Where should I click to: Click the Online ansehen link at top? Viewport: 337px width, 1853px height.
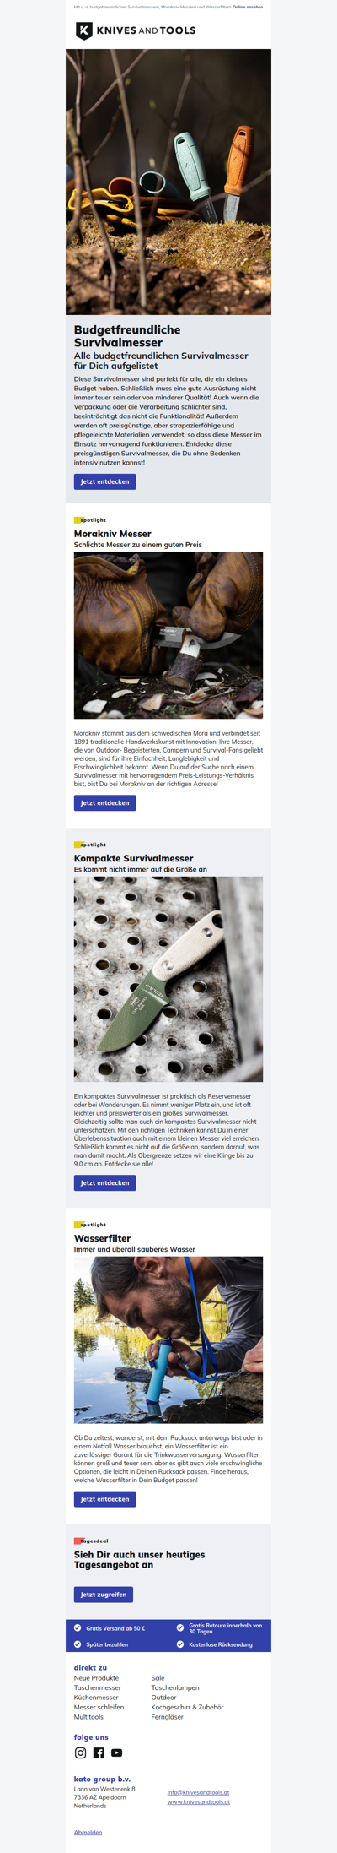[248, 7]
